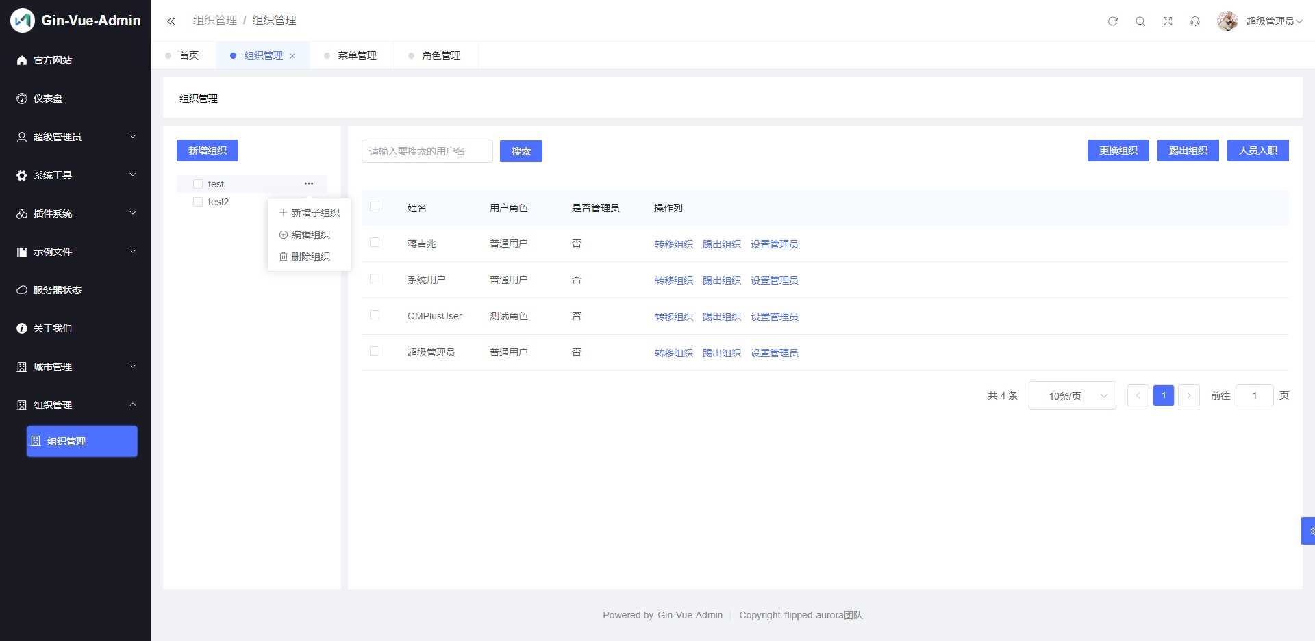Click the files icon beside 示例文件
This screenshot has height=641, width=1315.
point(22,252)
